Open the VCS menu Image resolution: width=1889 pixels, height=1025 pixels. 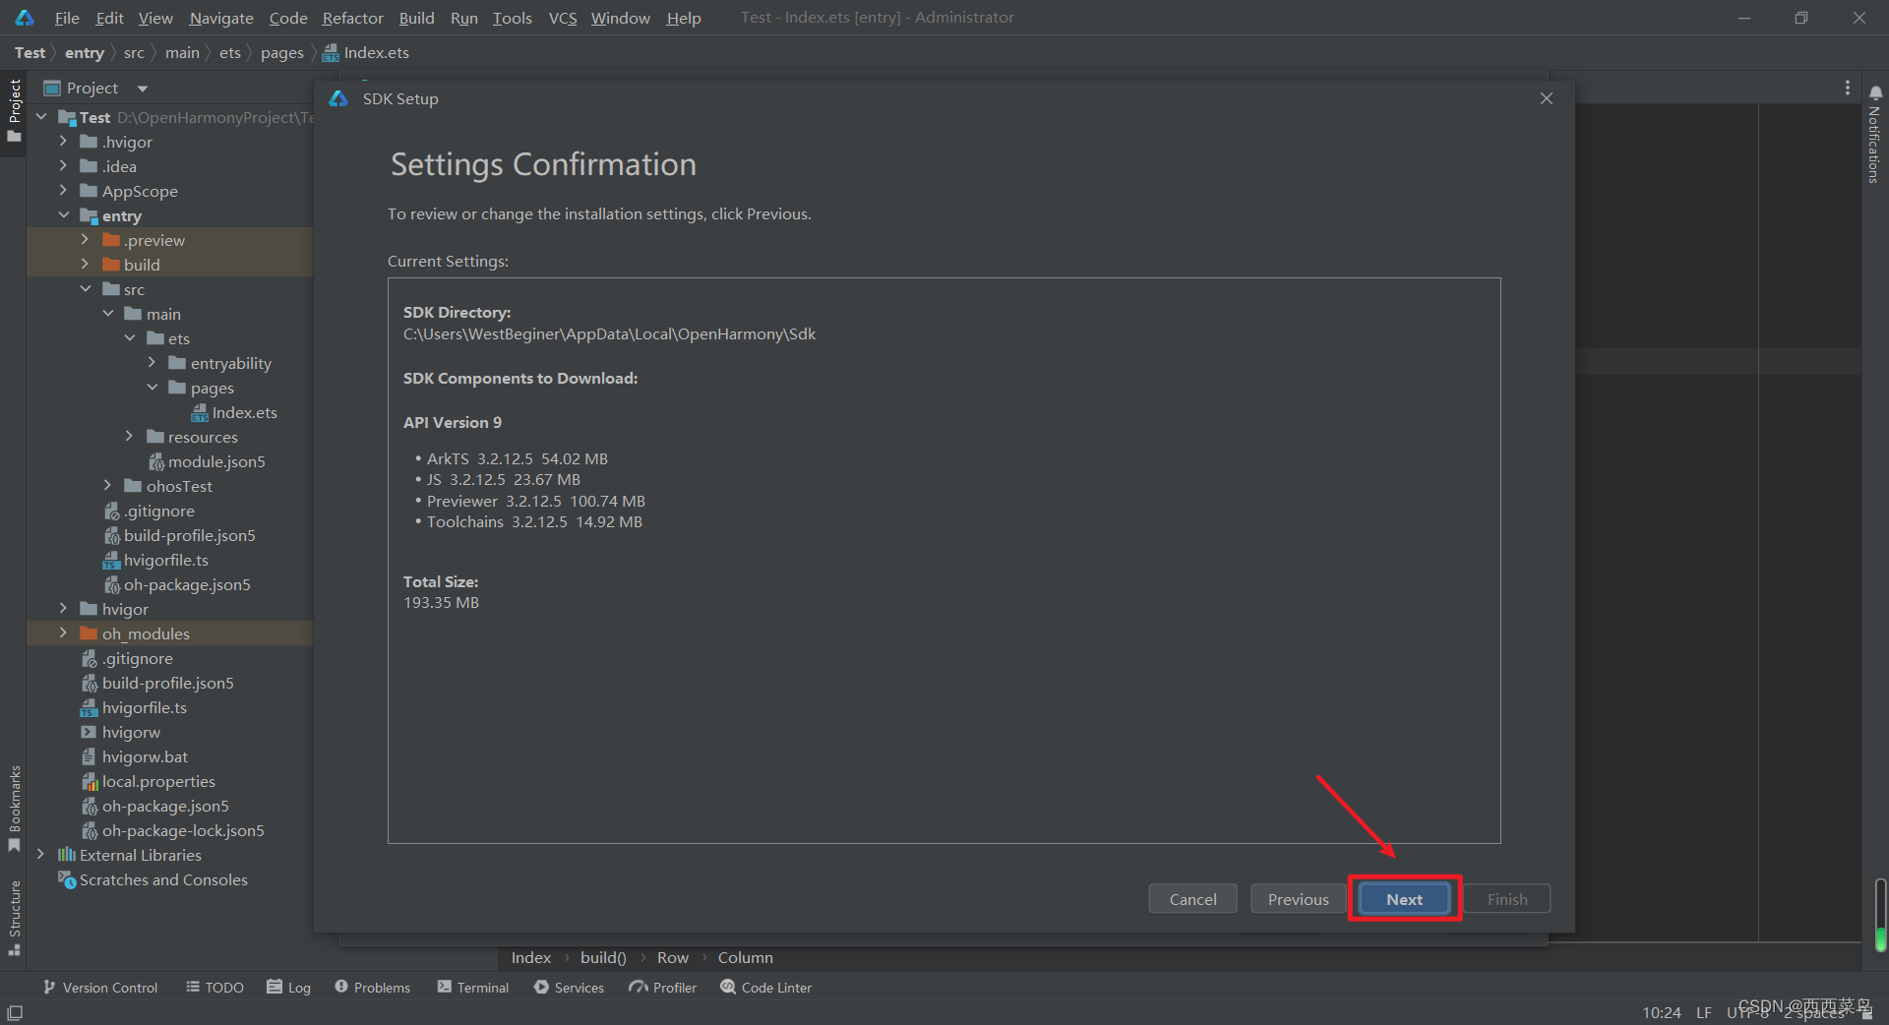[563, 18]
